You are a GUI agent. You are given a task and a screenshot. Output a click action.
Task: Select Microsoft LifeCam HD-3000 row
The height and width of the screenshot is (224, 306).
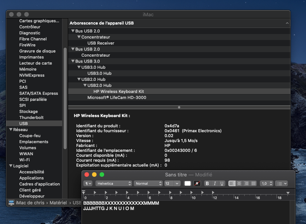[179, 97]
